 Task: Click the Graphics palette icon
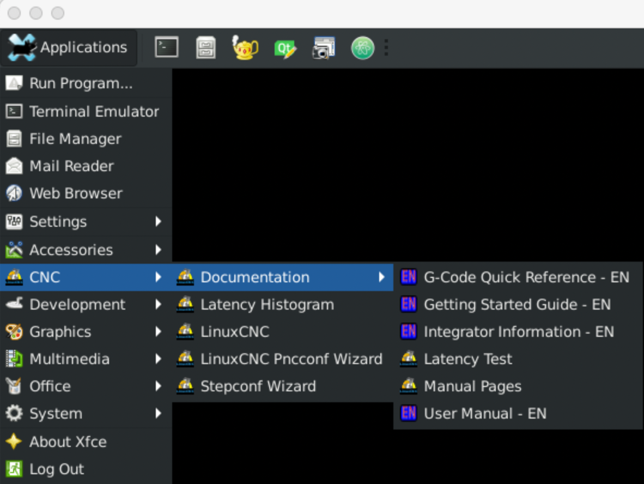[14, 331]
